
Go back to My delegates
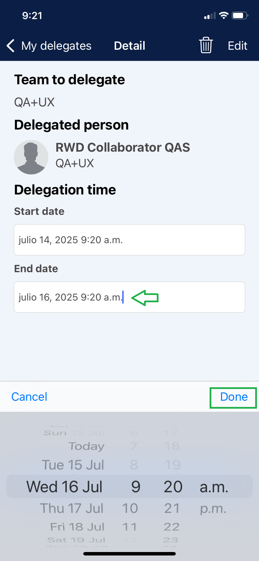click(x=56, y=46)
